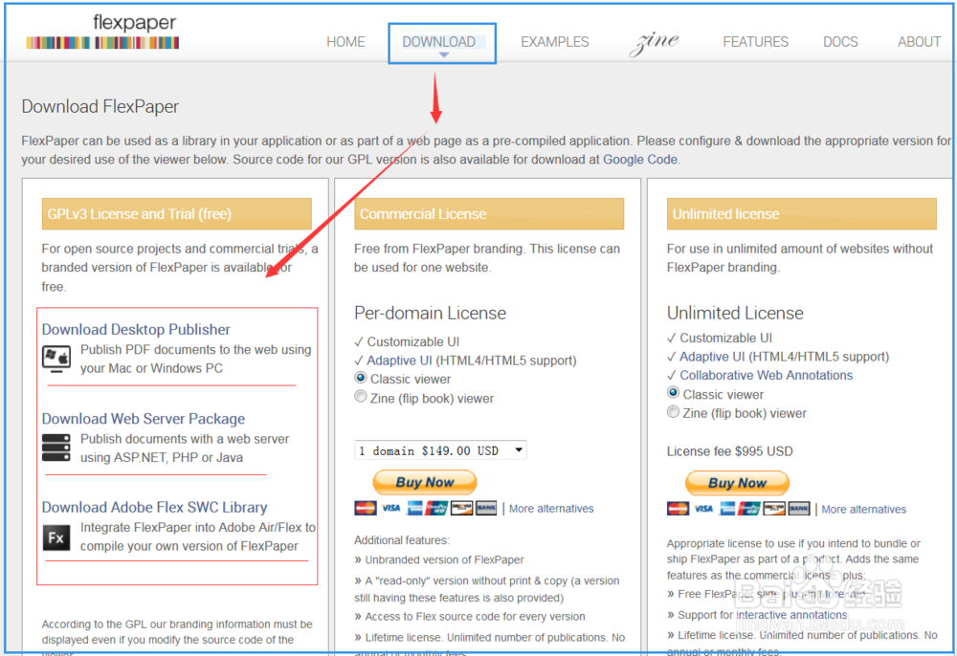Screen dimensions: 957x656
Task: Select Classic viewer under Unlimited License
Action: pos(673,393)
